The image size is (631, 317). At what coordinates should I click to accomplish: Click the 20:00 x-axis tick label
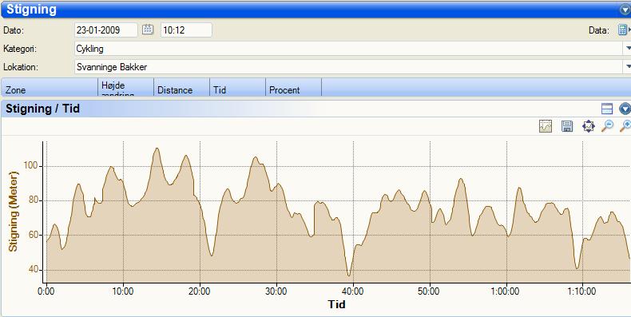pos(199,291)
